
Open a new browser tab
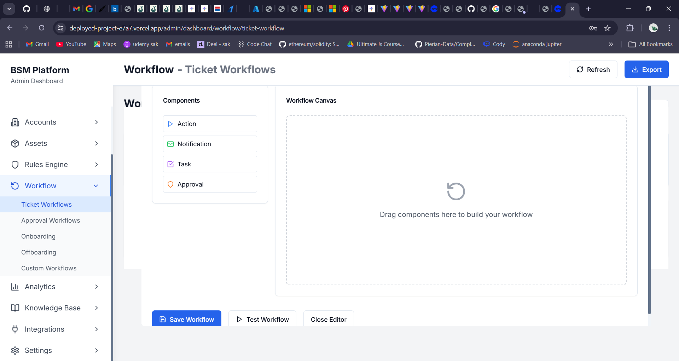click(588, 9)
